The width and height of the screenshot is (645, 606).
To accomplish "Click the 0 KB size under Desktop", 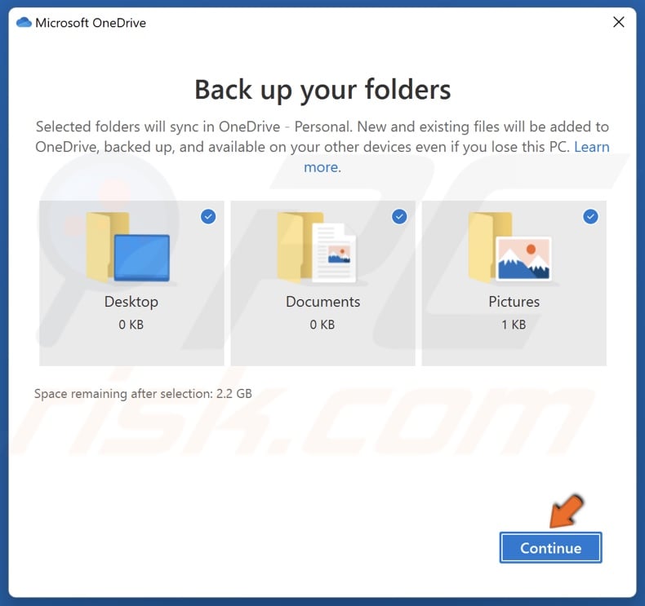I will (x=131, y=324).
